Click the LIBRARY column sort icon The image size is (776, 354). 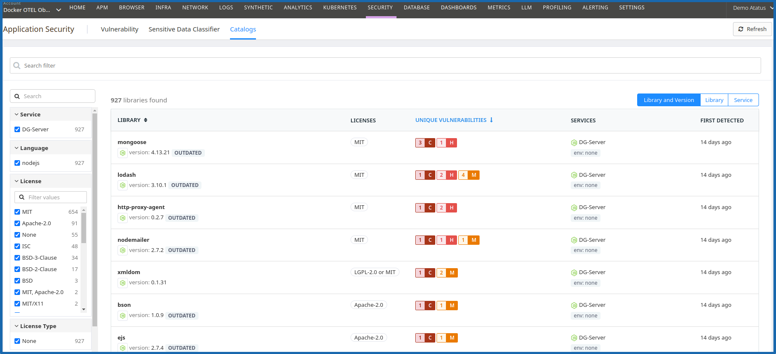pos(146,120)
